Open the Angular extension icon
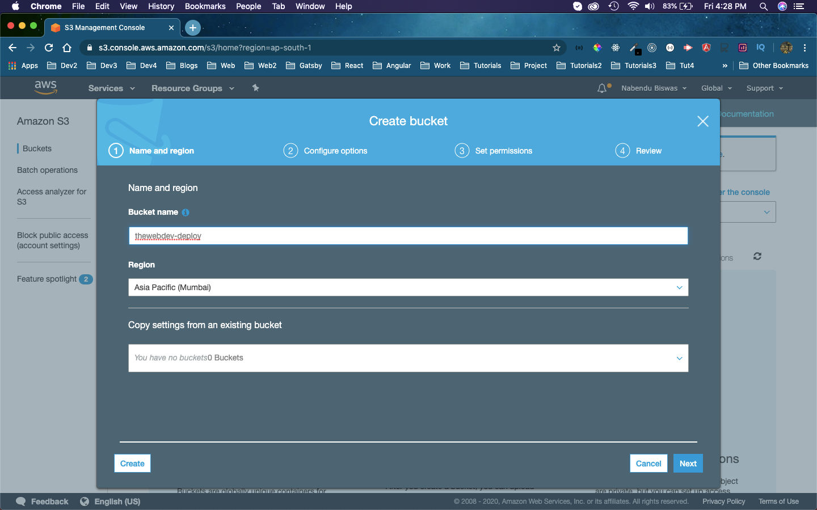817x510 pixels. click(706, 48)
